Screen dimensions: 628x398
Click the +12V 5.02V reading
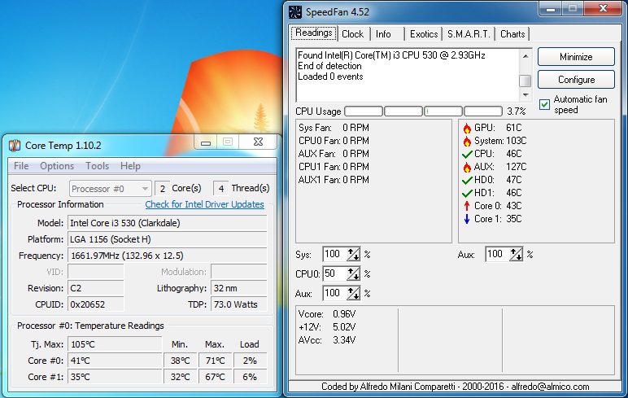coord(327,327)
